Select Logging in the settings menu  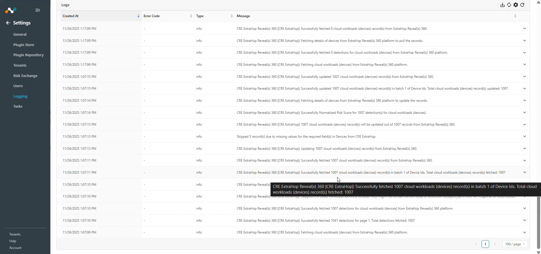(20, 96)
